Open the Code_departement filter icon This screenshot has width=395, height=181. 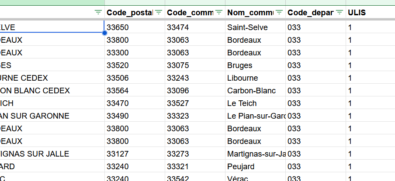click(340, 13)
